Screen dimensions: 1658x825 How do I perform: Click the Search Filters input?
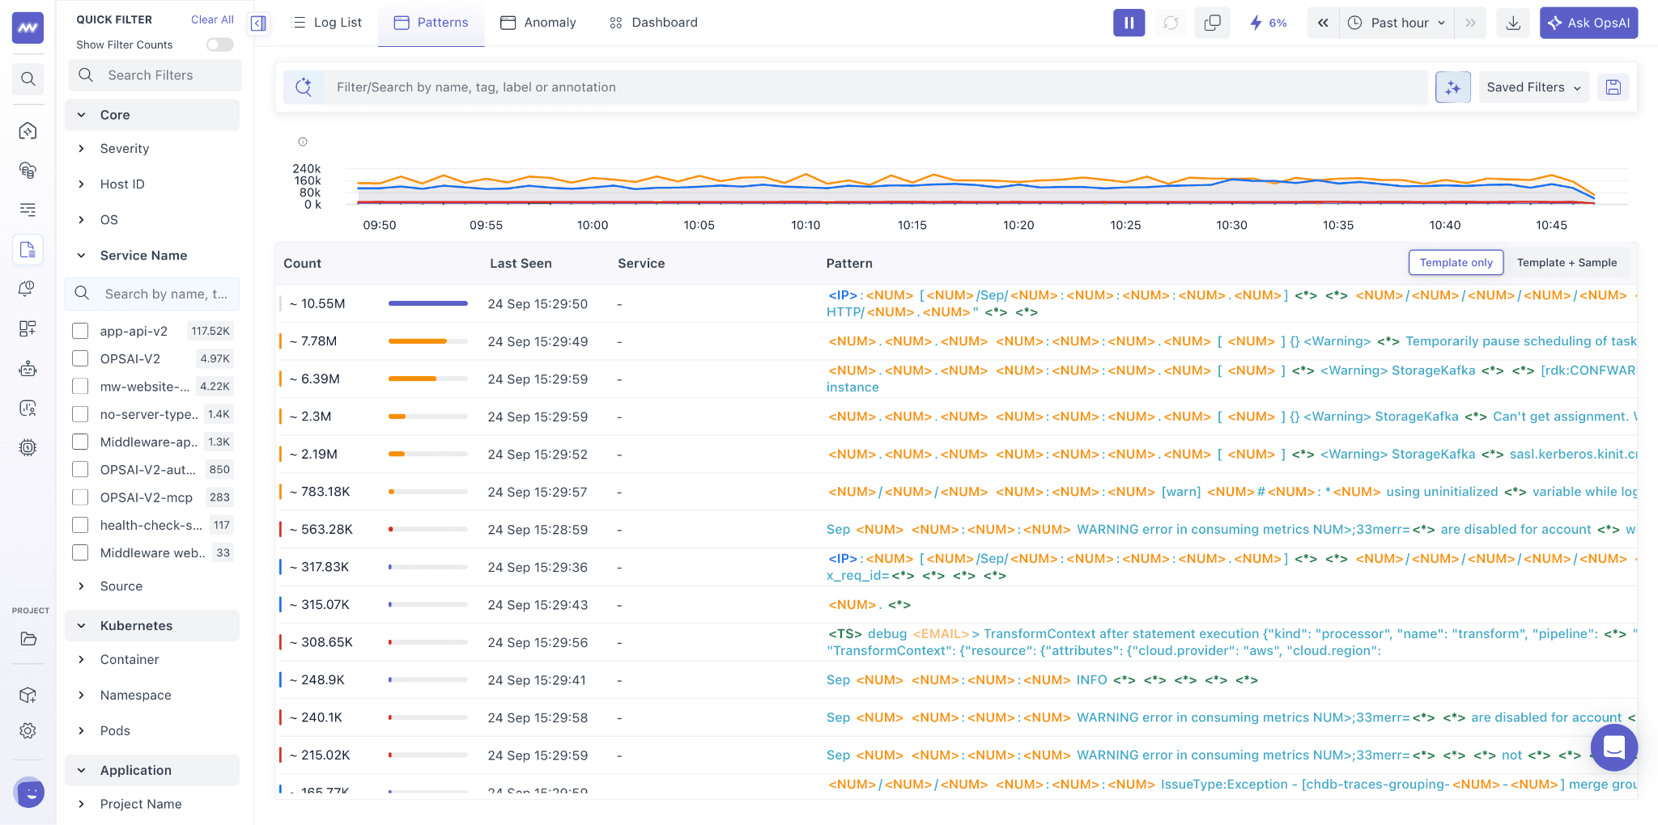click(x=155, y=75)
